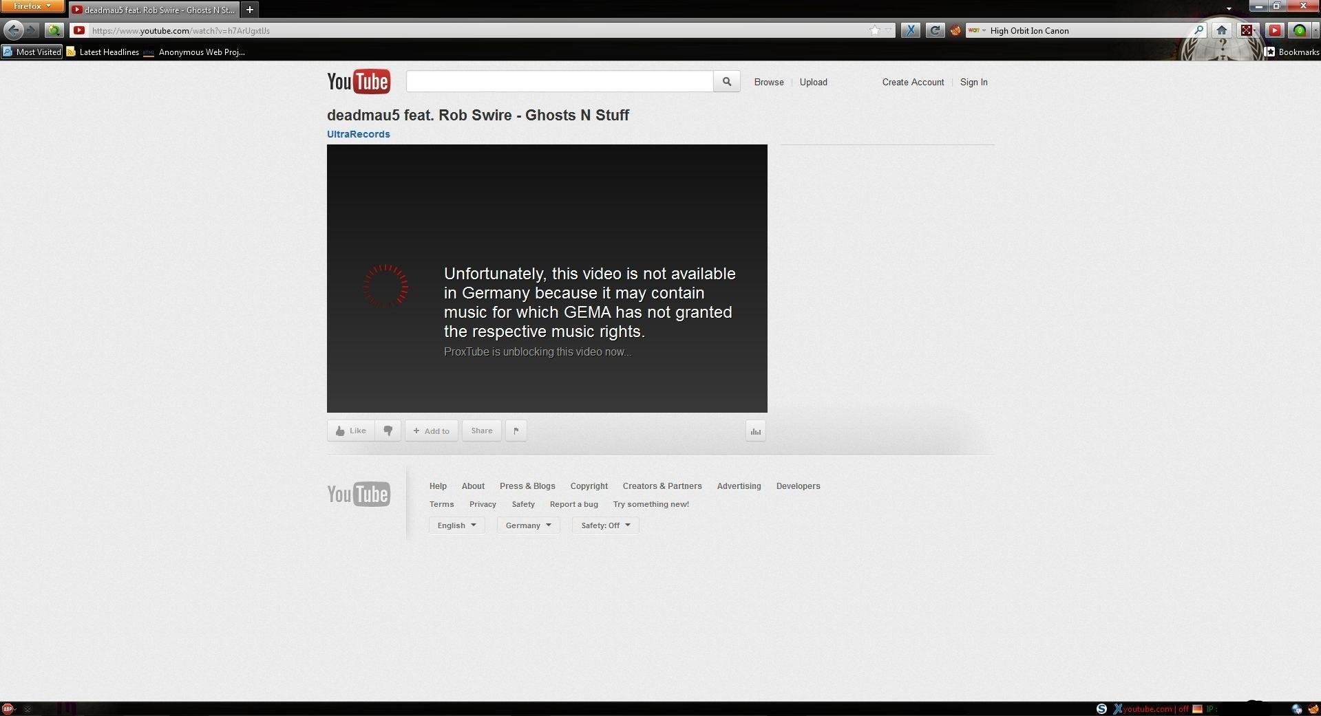Click the Add to button
The width and height of the screenshot is (1321, 716).
pyautogui.click(x=432, y=431)
